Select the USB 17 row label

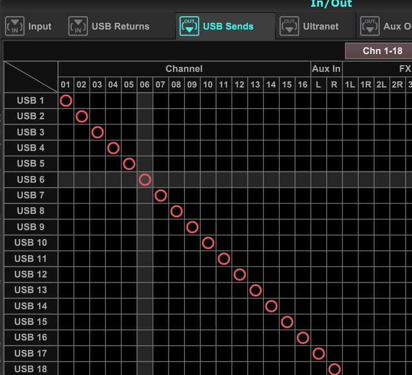pos(31,353)
